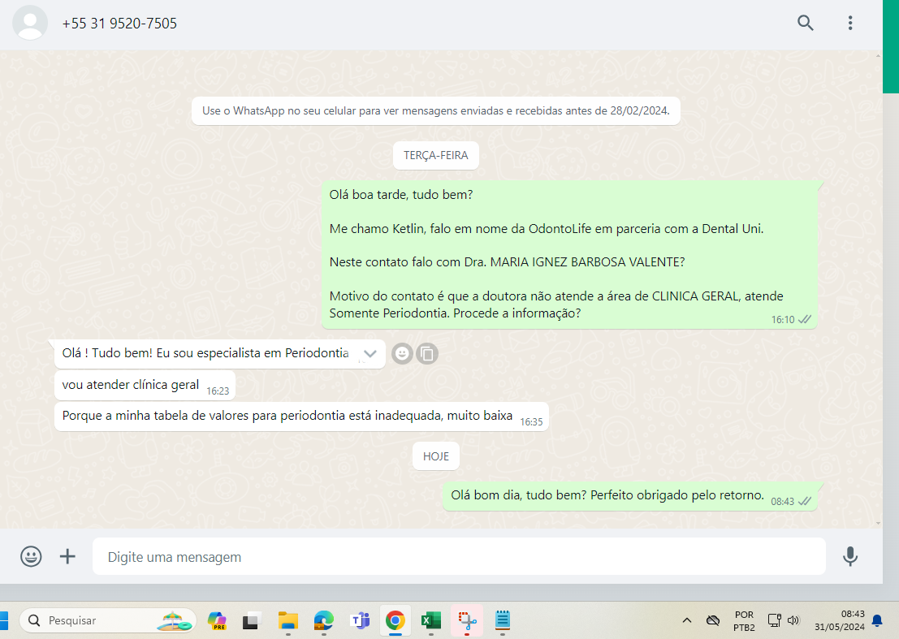The image size is (899, 639).
Task: Show hidden tray icons chevron
Action: [687, 620]
